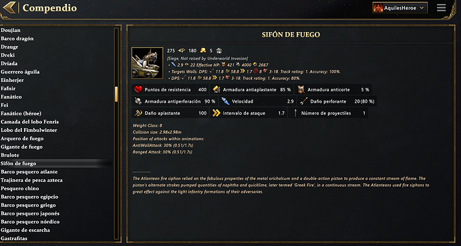The image size is (461, 246).
Task: Click the blue speed icon
Action: pyautogui.click(x=226, y=101)
